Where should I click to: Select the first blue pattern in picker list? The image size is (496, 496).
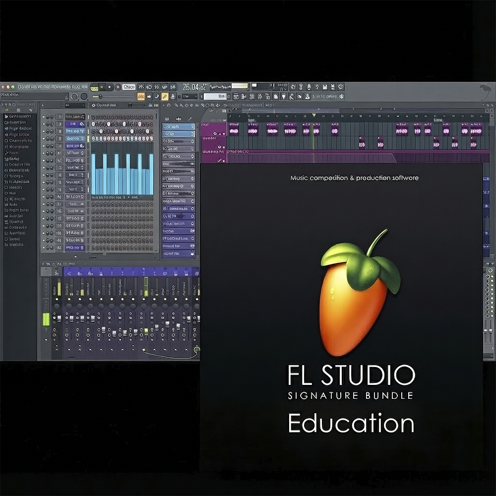pyautogui.click(x=178, y=126)
